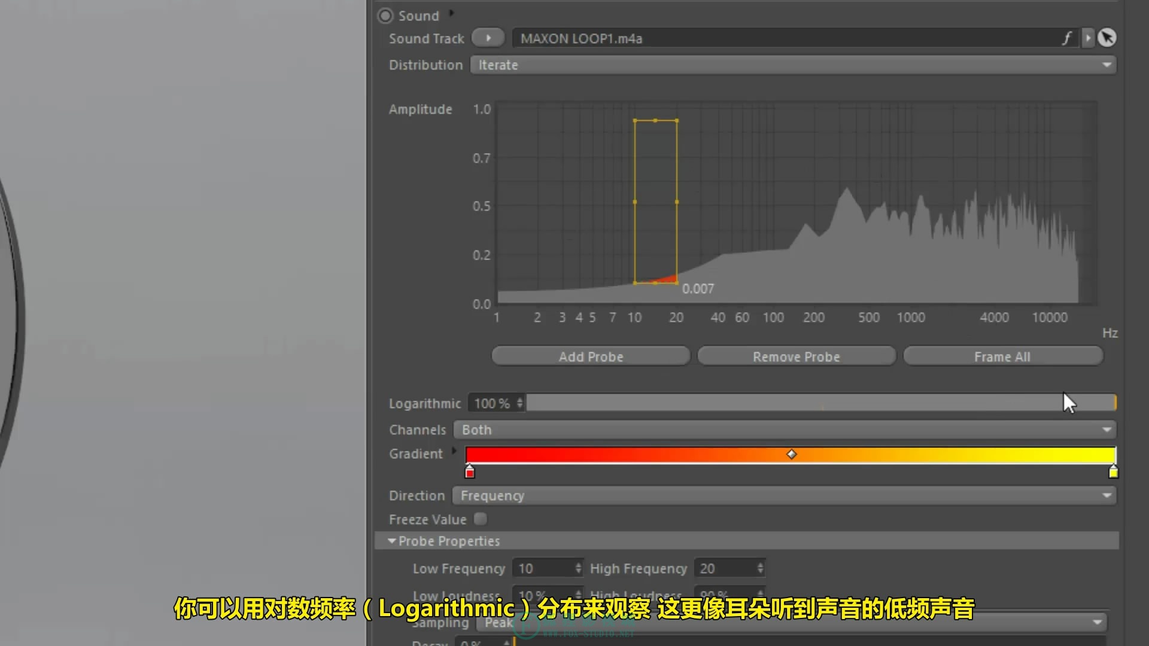This screenshot has width=1149, height=646.
Task: Click the function f icon in the Sound Track field
Action: tap(1067, 38)
